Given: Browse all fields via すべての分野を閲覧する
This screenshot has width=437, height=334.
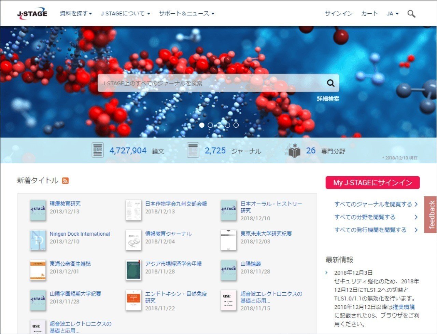Looking at the screenshot, I should (x=365, y=217).
